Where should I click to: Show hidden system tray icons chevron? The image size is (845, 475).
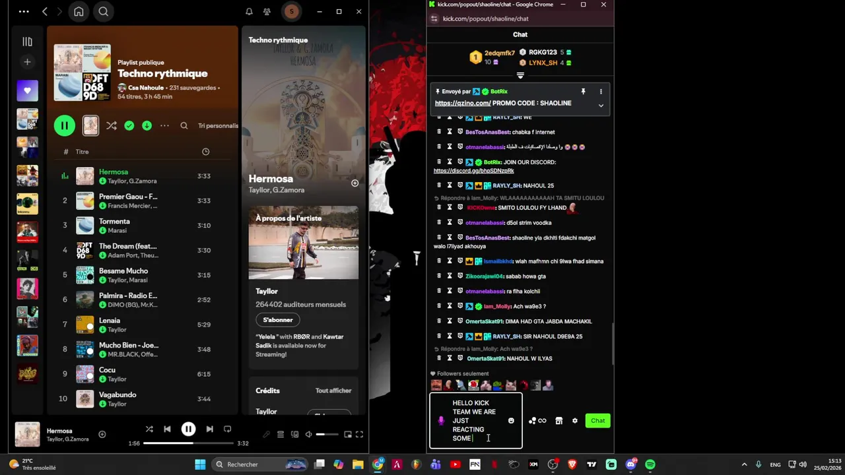click(744, 464)
